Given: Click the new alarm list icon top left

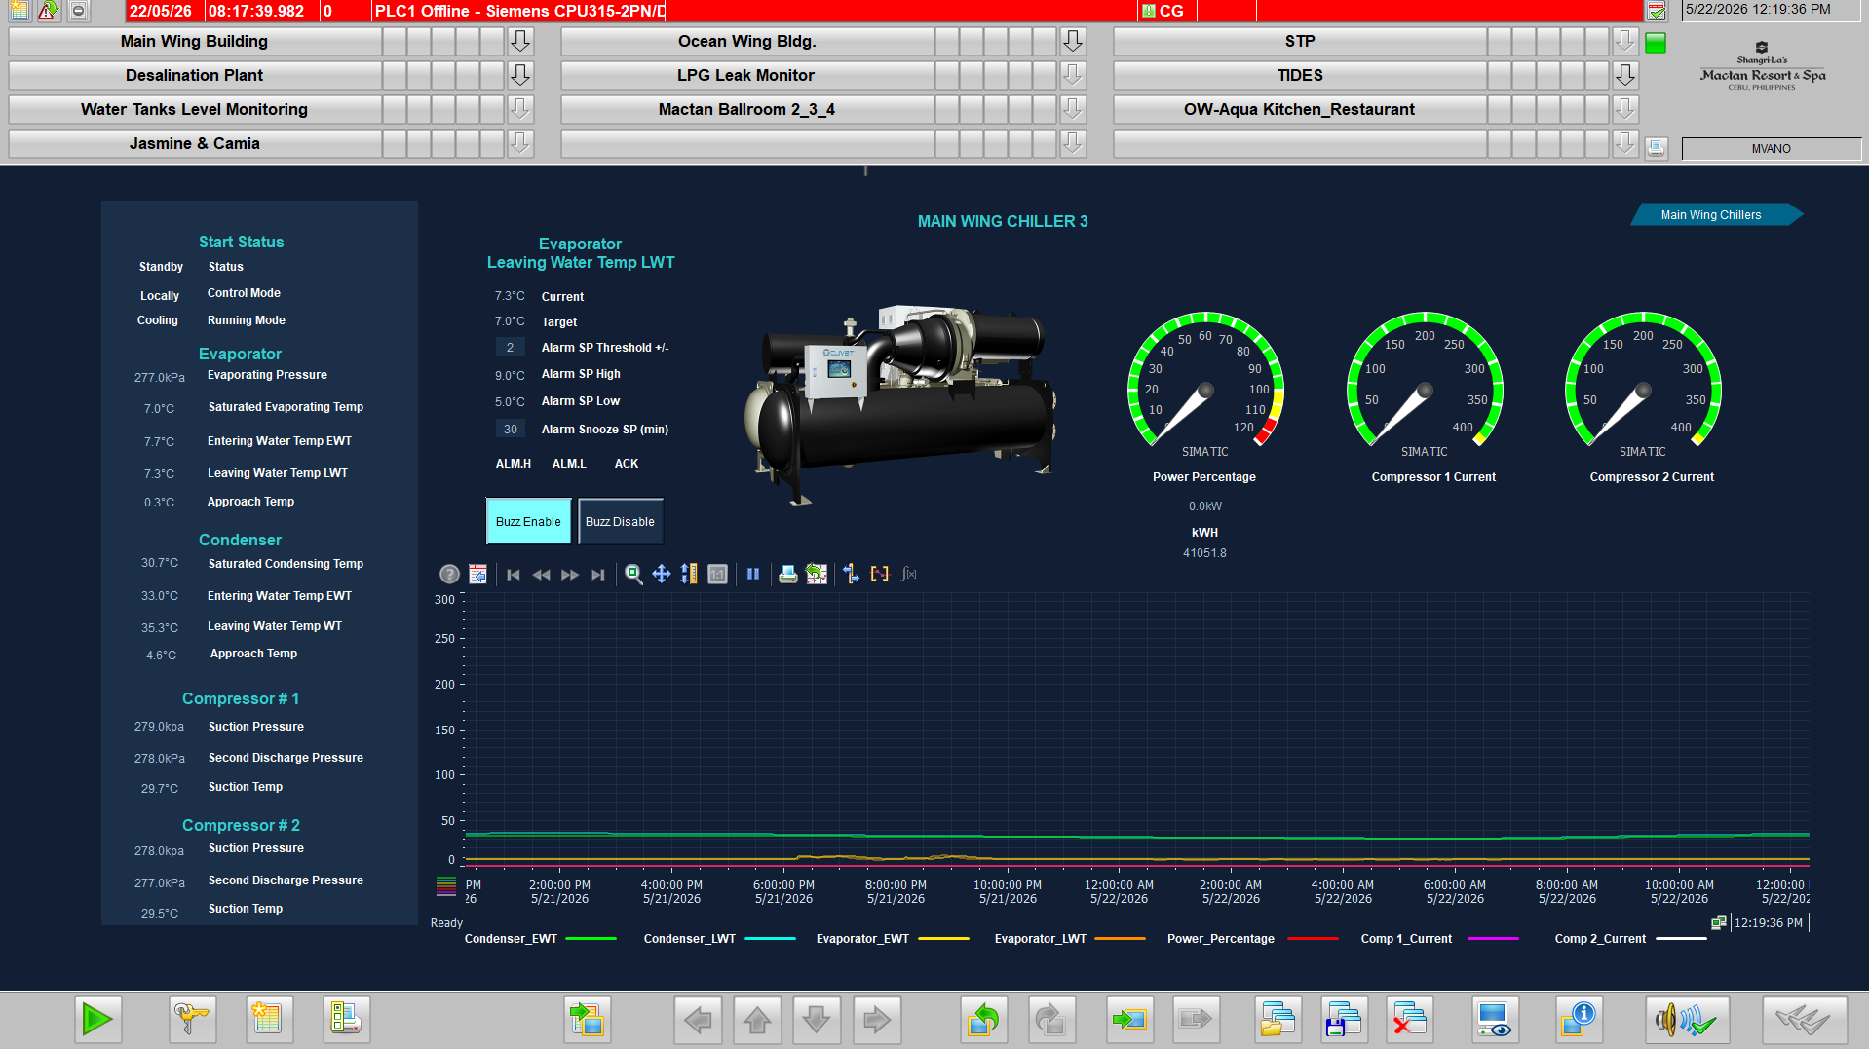Looking at the screenshot, I should click(x=19, y=11).
